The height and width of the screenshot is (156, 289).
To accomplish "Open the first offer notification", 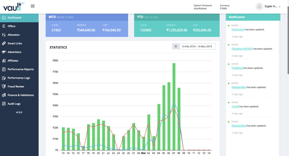I will (252, 30).
